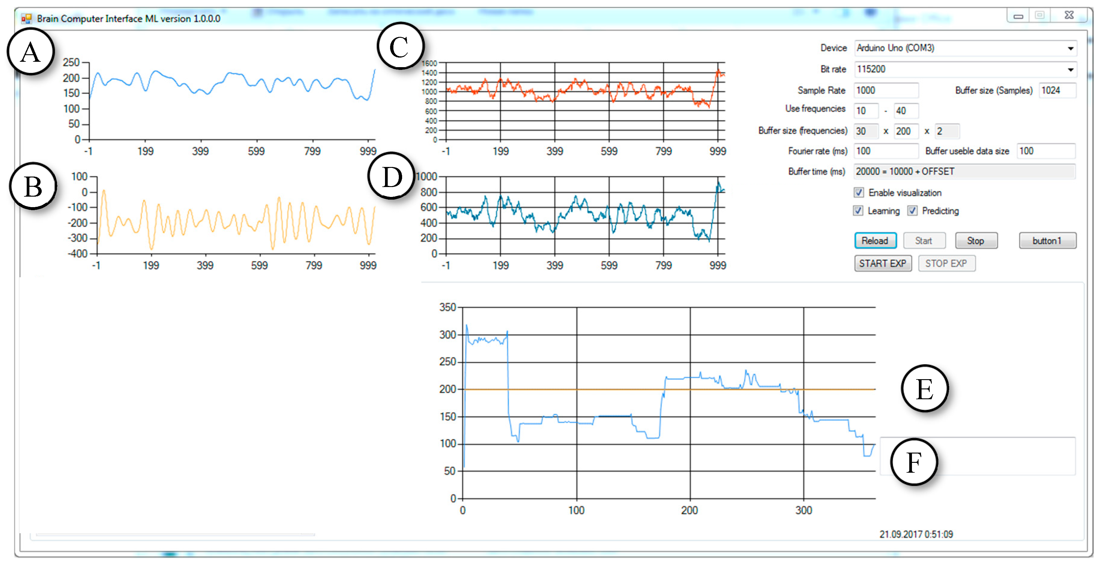The height and width of the screenshot is (568, 1101).
Task: Toggle the Predicting checkbox
Action: coord(912,211)
